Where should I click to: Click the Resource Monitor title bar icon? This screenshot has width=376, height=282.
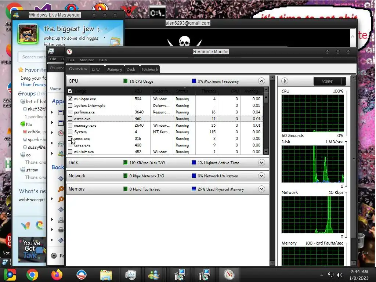(x=69, y=51)
